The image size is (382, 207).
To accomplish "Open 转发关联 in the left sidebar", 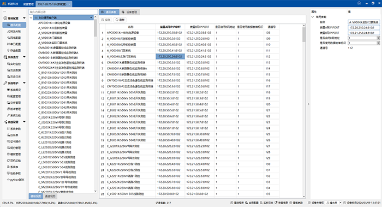I will pyautogui.click(x=14, y=32).
